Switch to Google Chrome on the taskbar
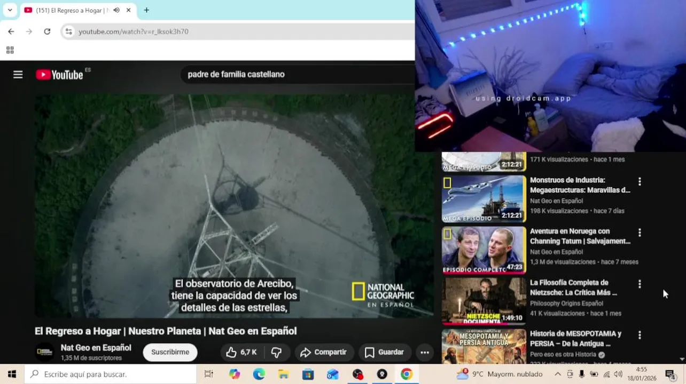 pos(407,374)
